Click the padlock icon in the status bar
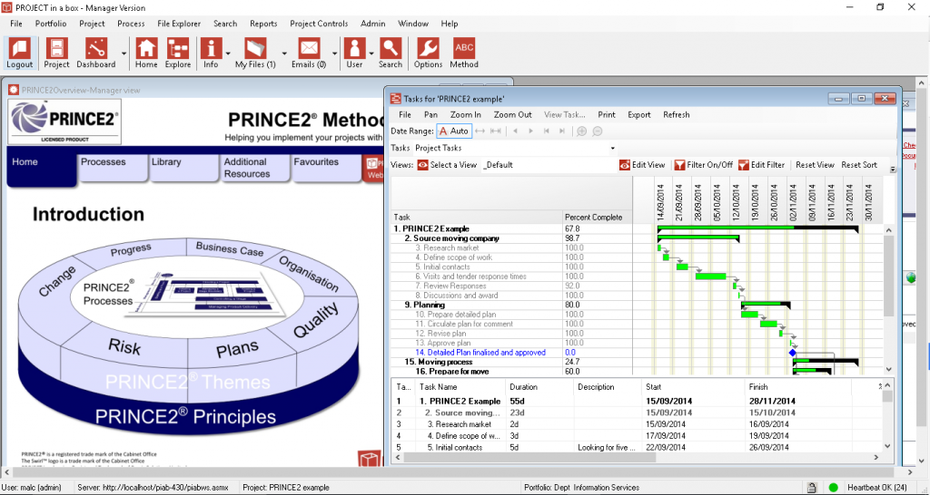 click(812, 488)
